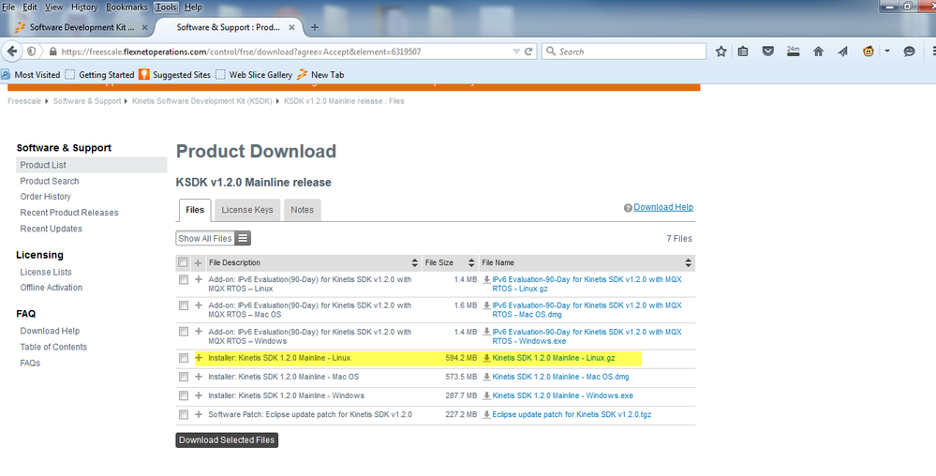Check the Eclipse update patch checkbox
This screenshot has height=476, width=936.
click(x=184, y=414)
